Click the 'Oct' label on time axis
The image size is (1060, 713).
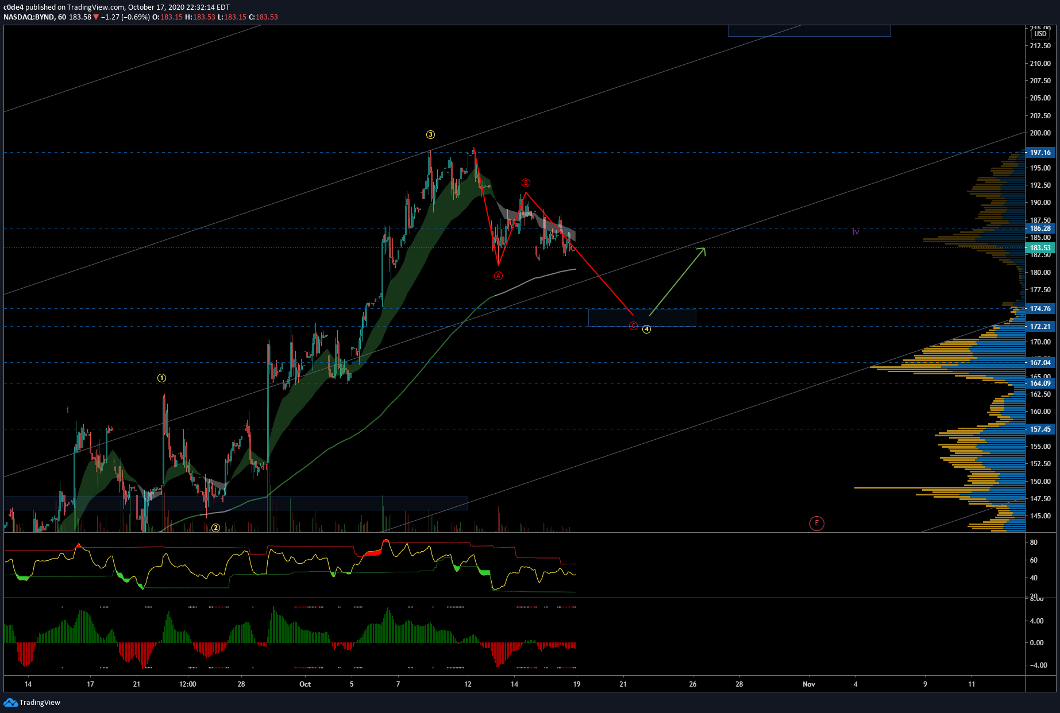305,684
